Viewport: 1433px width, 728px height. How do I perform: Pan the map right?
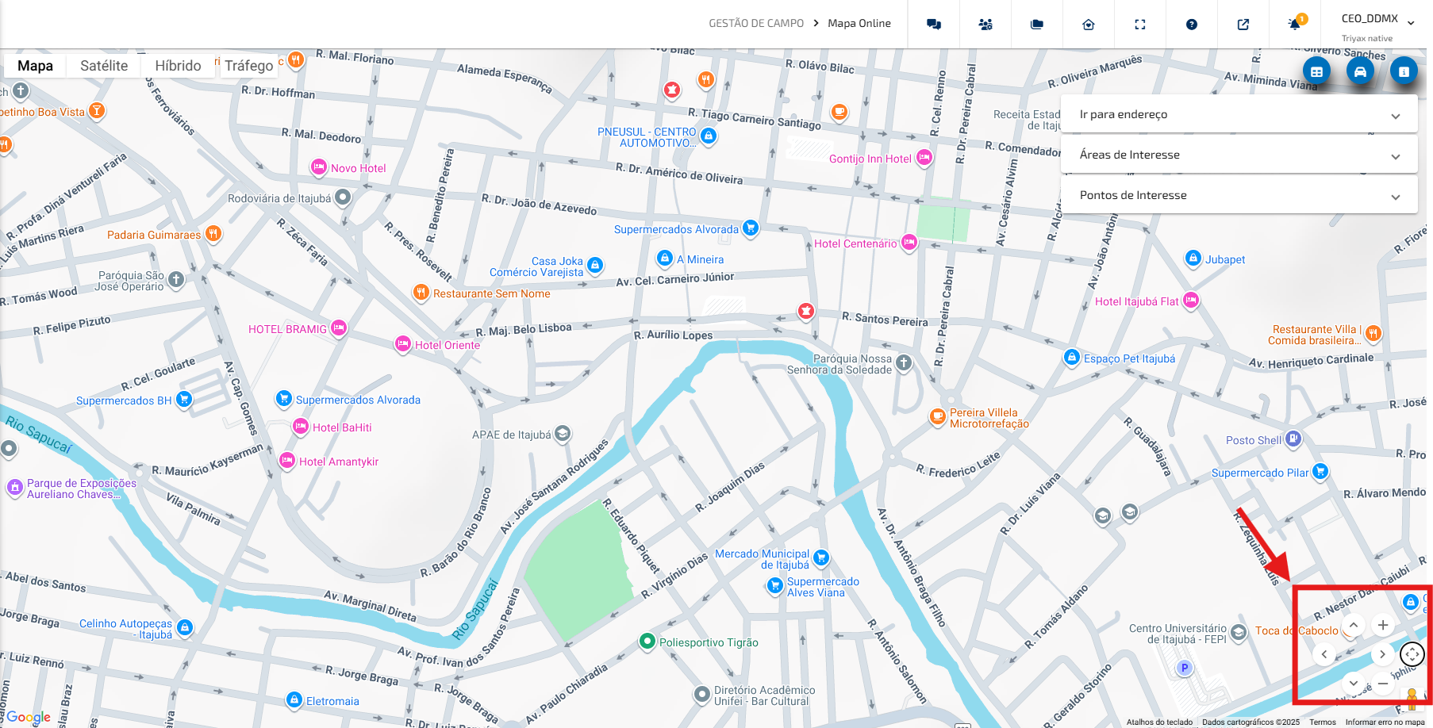(1382, 654)
